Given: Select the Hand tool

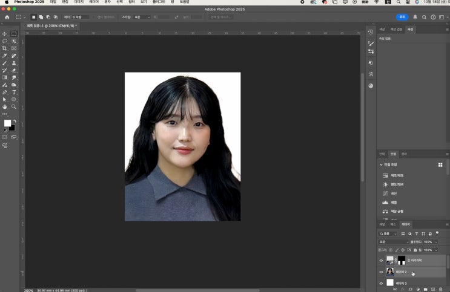Looking at the screenshot, I should [5, 106].
